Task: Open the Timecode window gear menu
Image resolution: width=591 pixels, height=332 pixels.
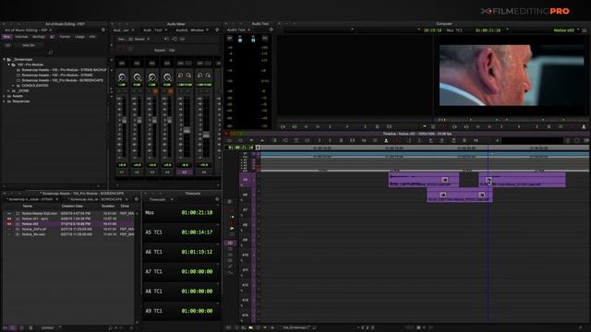Action: point(217,199)
